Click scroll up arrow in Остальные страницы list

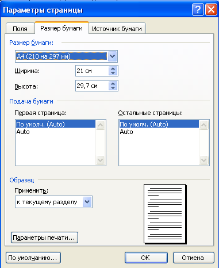point(204,125)
